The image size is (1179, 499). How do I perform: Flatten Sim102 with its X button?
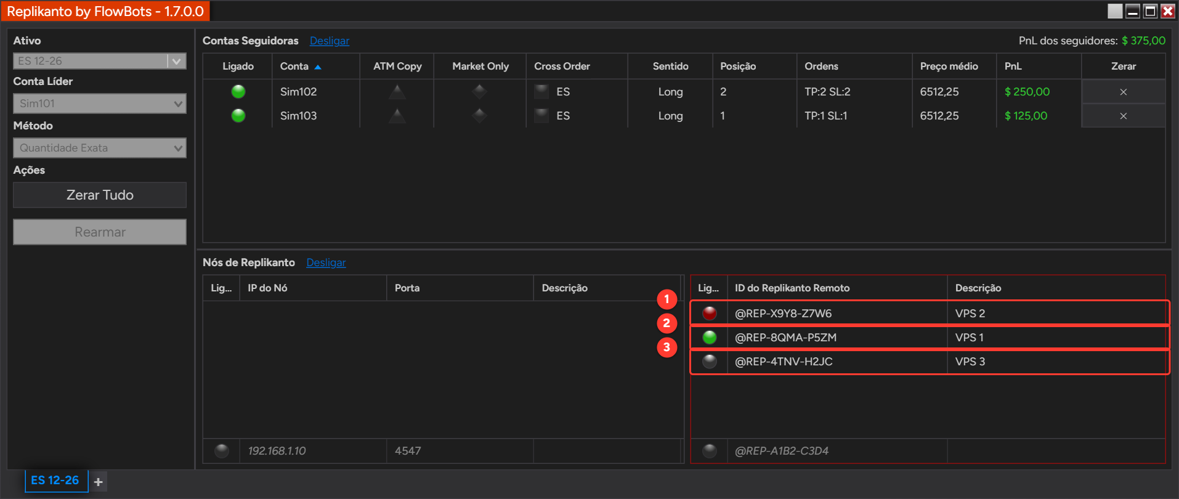[1123, 92]
